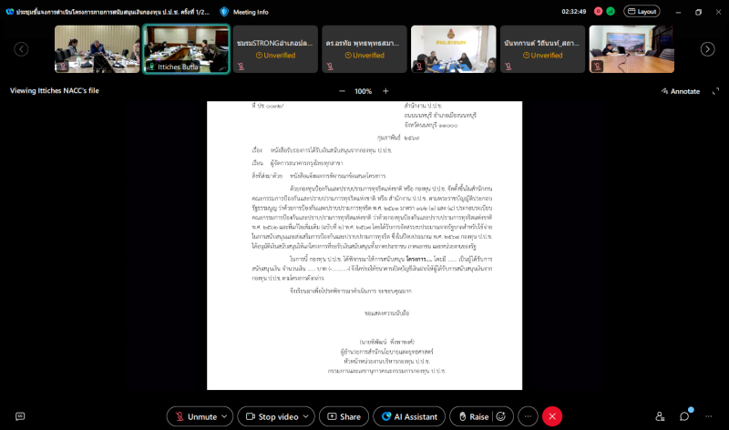Click the red recording indicator icon
729x430 pixels.
pyautogui.click(x=599, y=12)
